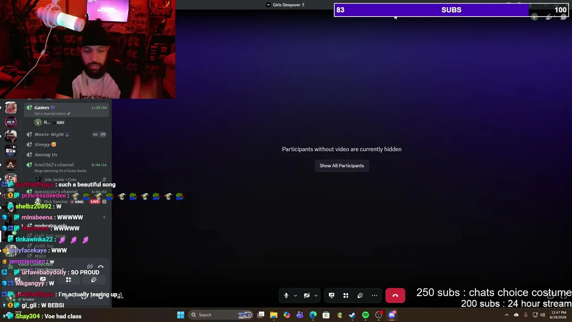Share your screen in the call
This screenshot has width=572, height=322.
pos(332,296)
